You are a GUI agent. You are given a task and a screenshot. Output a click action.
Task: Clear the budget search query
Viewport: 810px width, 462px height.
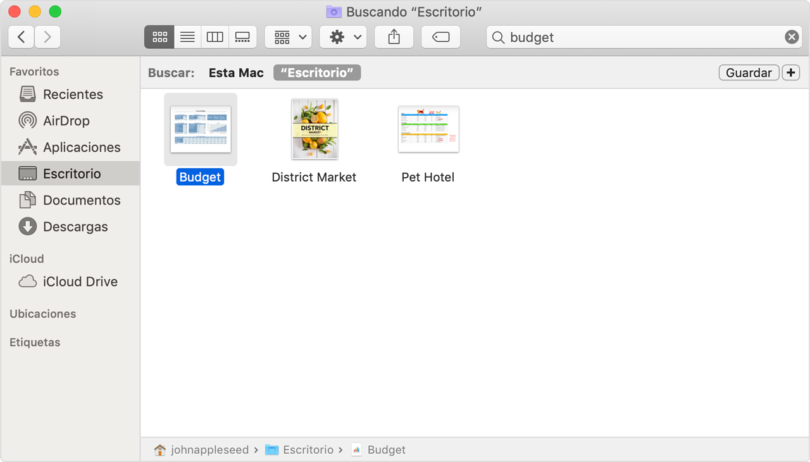[x=792, y=37]
